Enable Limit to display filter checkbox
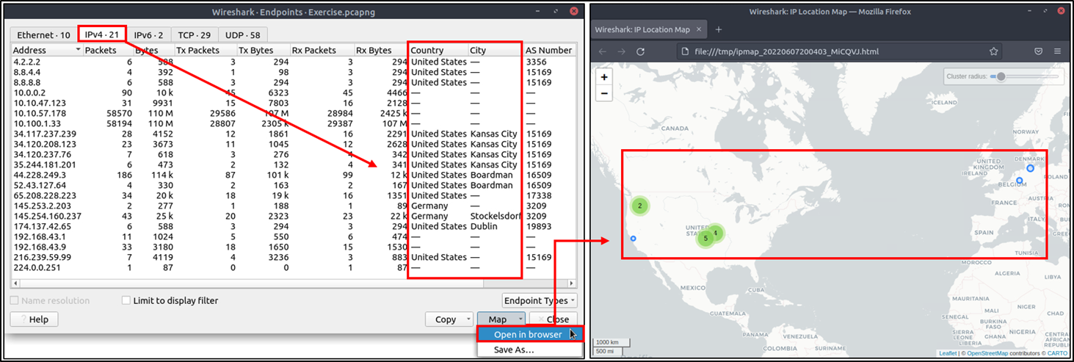Screen dimensions: 1074x362 (x=126, y=300)
